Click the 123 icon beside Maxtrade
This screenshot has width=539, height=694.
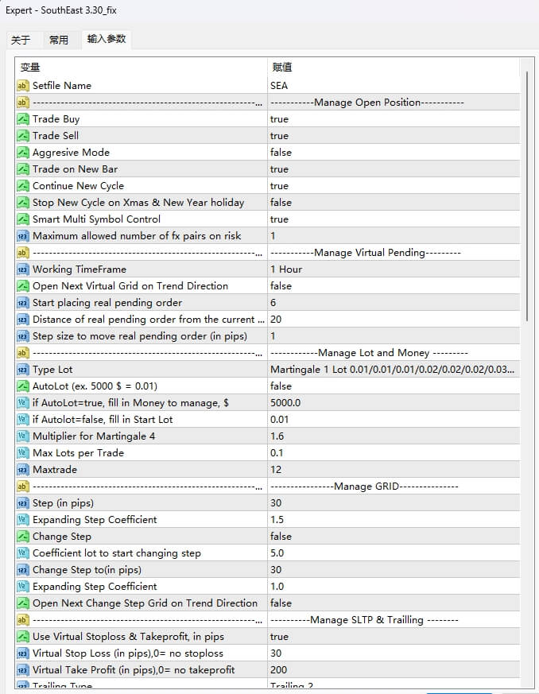[x=23, y=469]
